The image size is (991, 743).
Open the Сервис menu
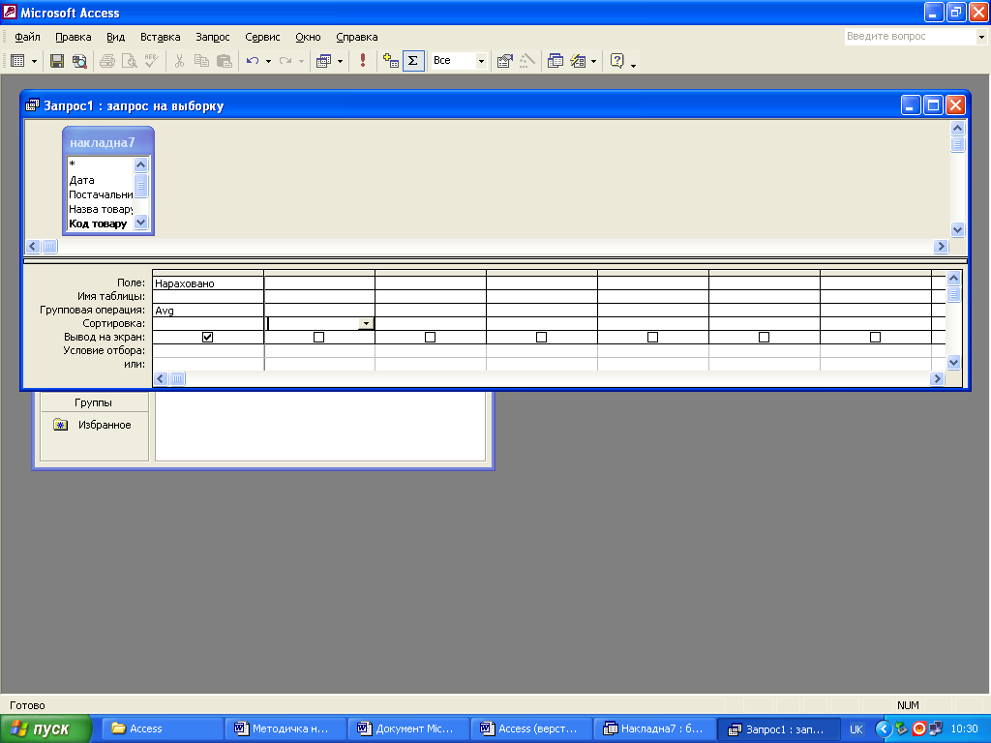[x=262, y=38]
